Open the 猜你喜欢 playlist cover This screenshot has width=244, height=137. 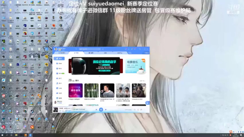76,90
